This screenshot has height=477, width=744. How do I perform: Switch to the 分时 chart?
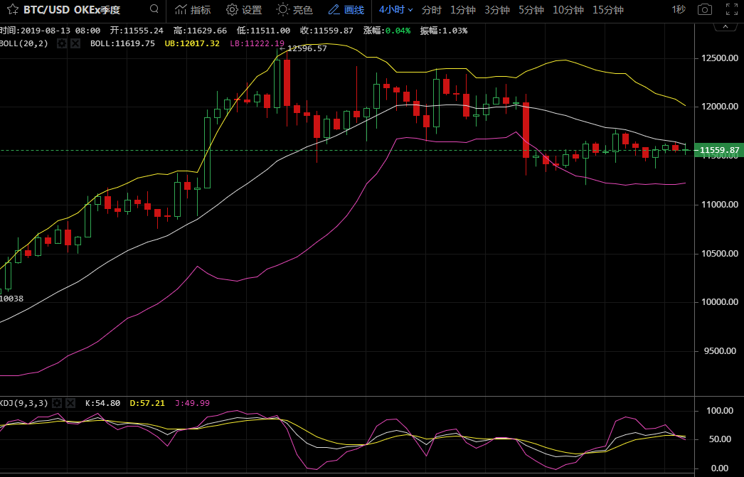coord(431,9)
